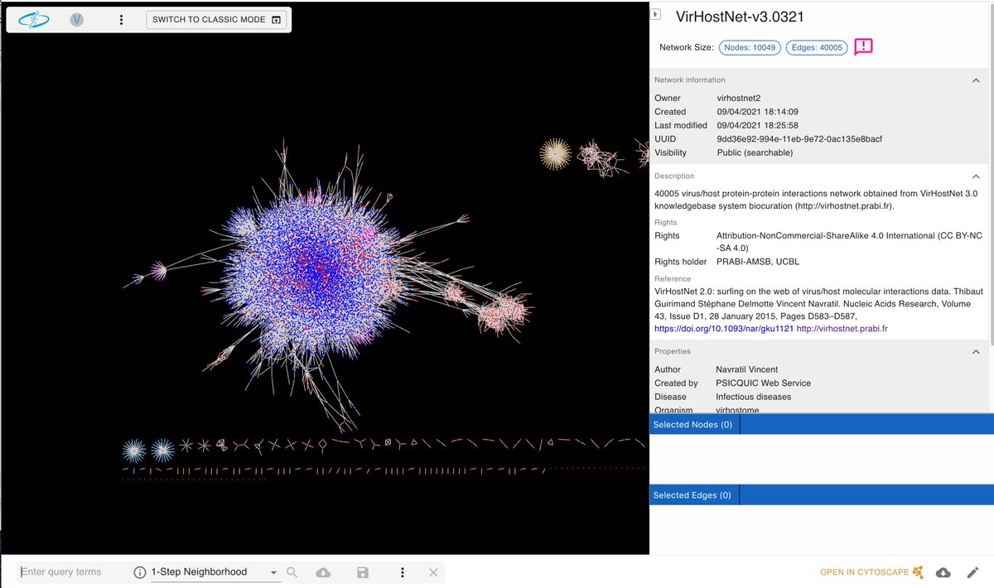
Task: Click the Last modified date 09/04/2021 18:25:58
Action: click(757, 126)
